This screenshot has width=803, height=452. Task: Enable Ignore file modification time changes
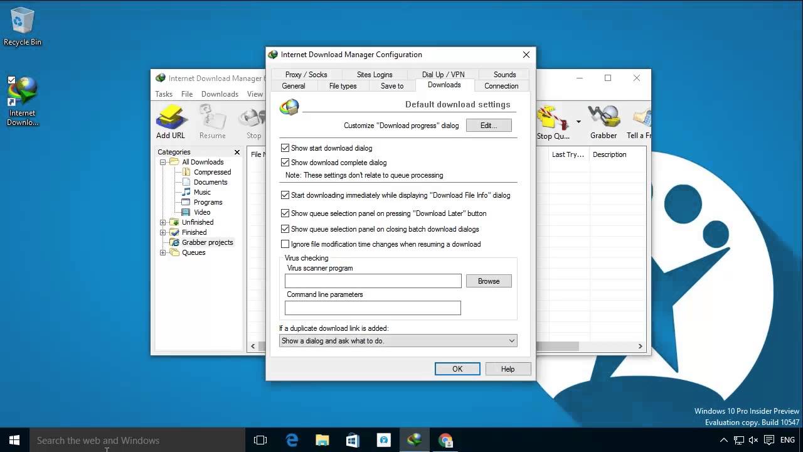285,244
